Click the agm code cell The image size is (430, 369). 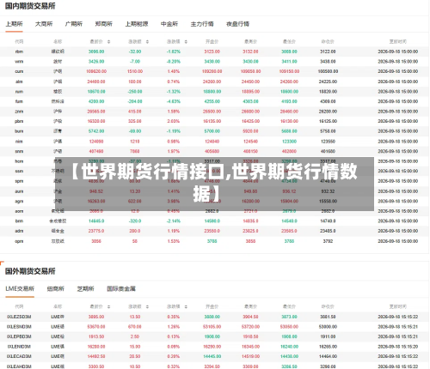[x=19, y=202]
